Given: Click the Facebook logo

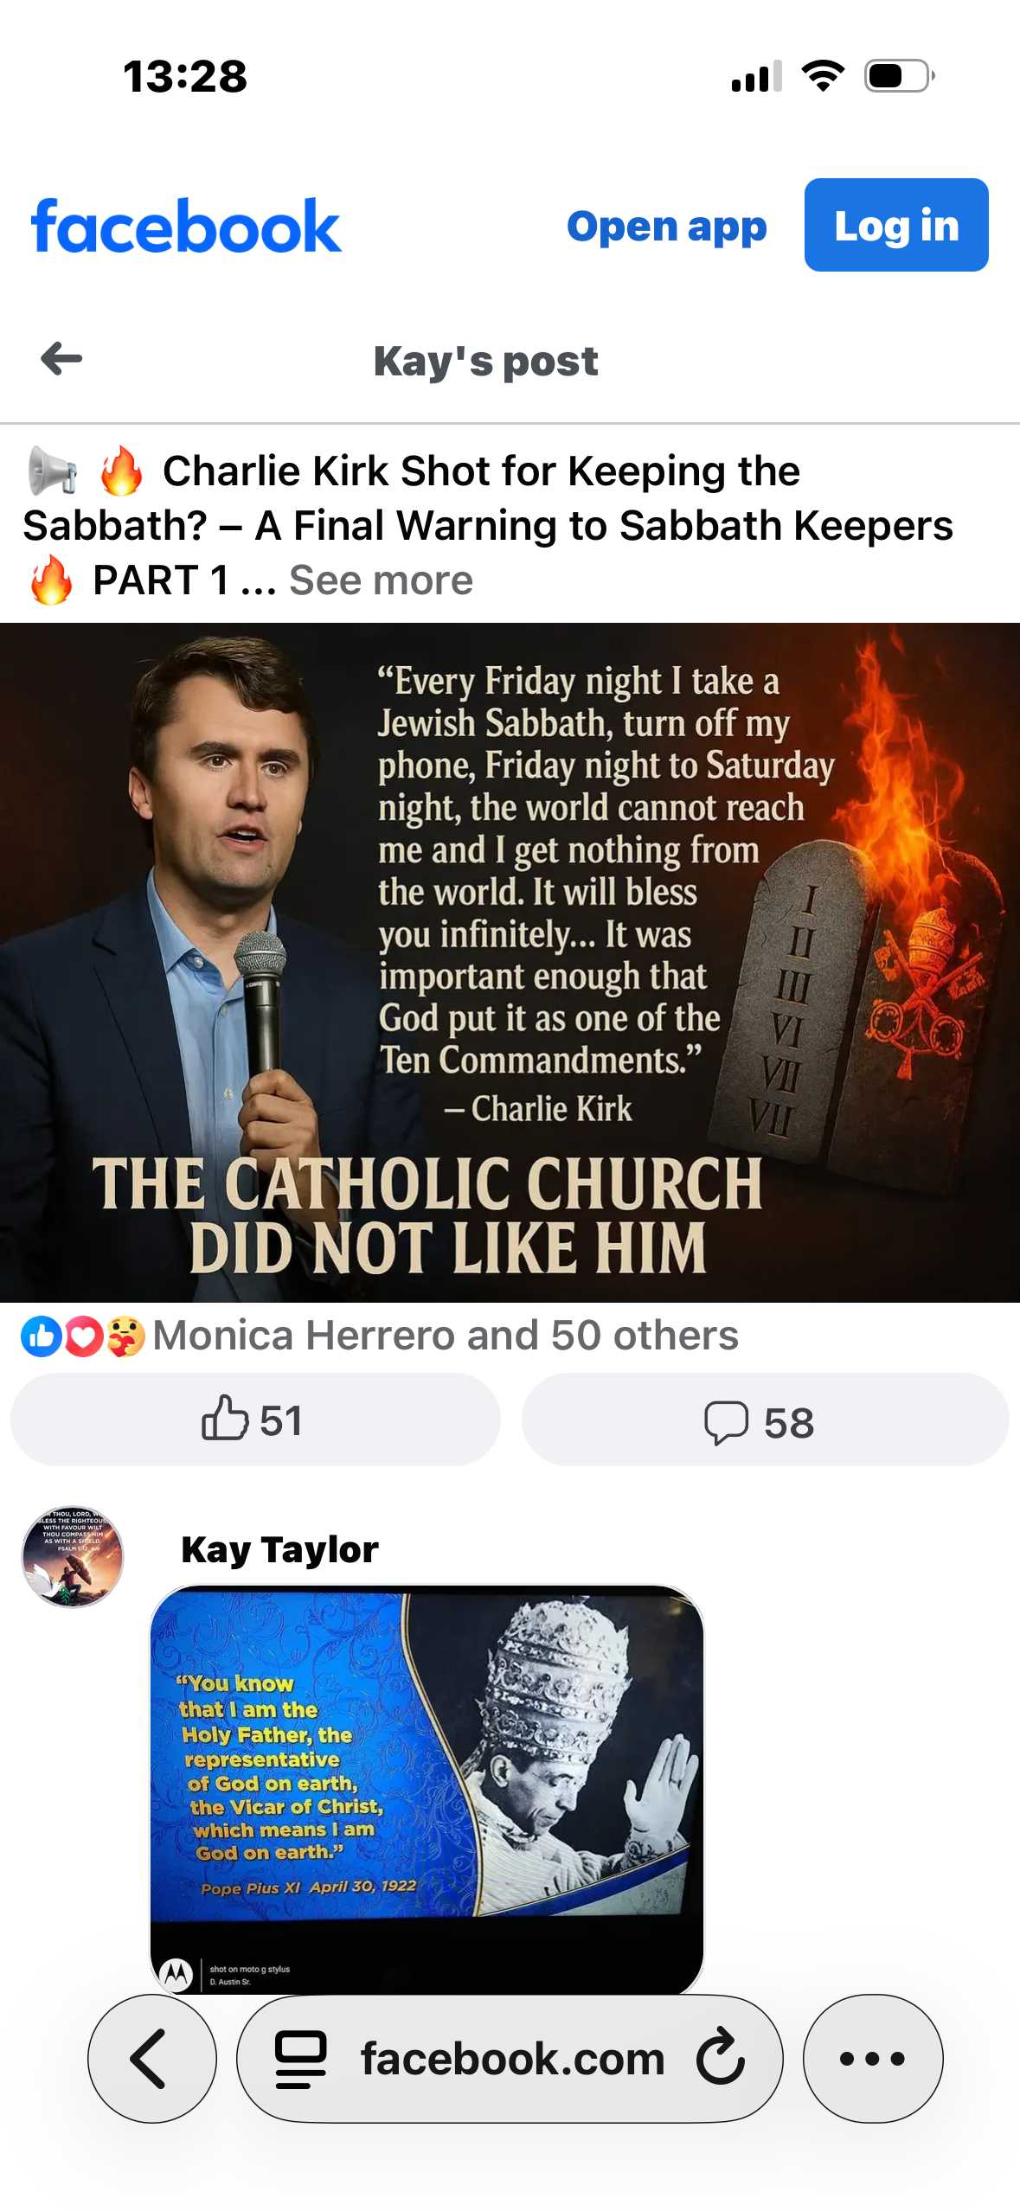Looking at the screenshot, I should 186,227.
